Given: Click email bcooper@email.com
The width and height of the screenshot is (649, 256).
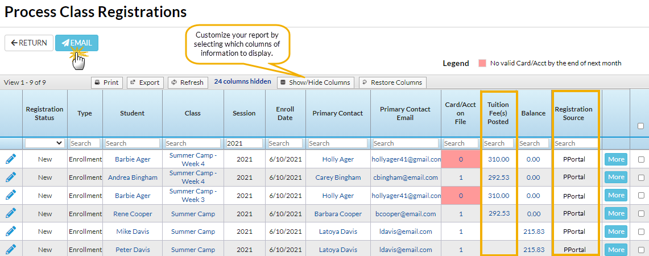Looking at the screenshot, I should (x=406, y=214).
